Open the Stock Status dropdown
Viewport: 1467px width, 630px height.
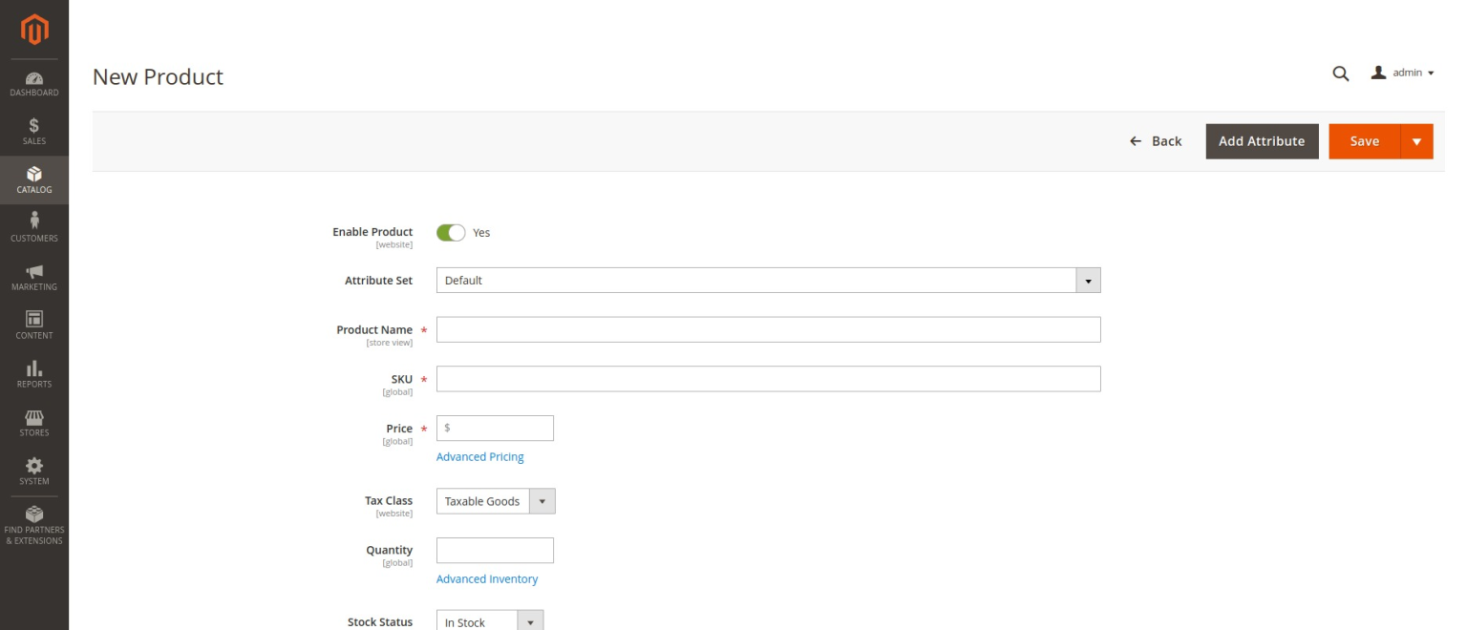coord(490,621)
